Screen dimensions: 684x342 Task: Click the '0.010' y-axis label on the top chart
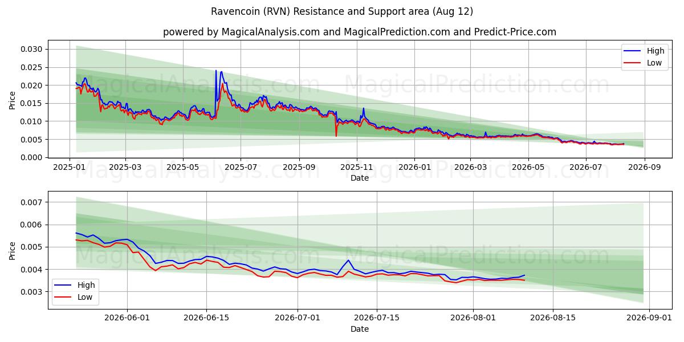point(32,121)
